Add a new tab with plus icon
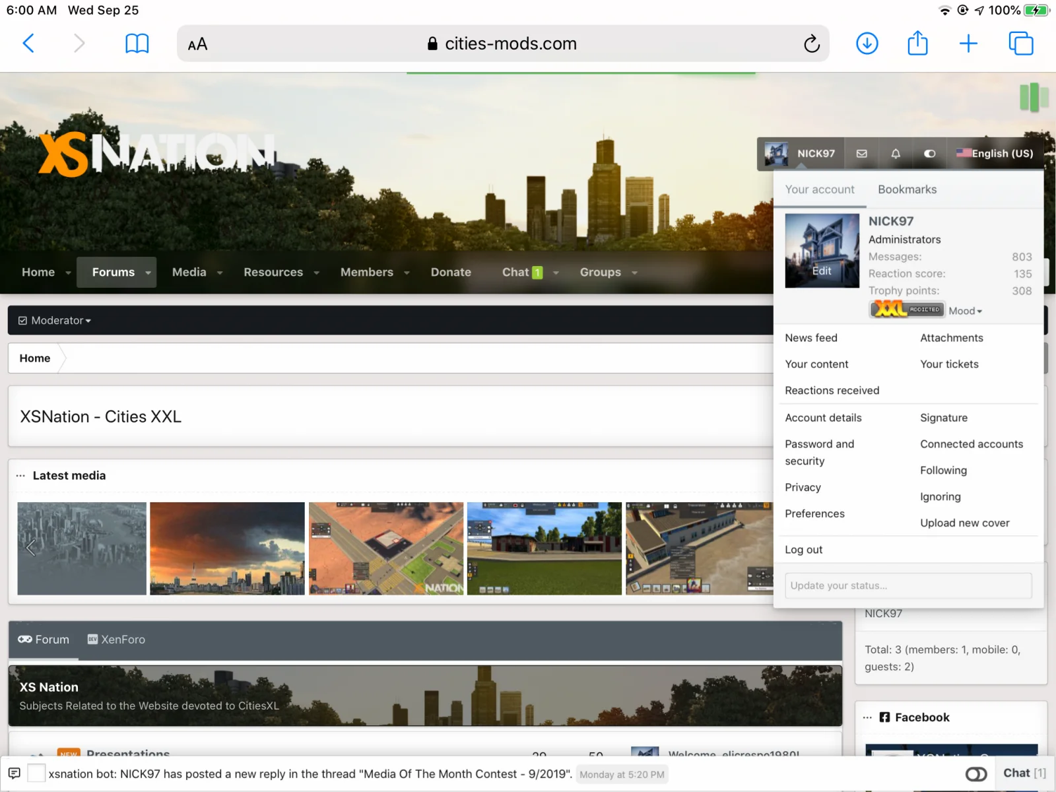Screen dimensions: 1056x792 968,44
